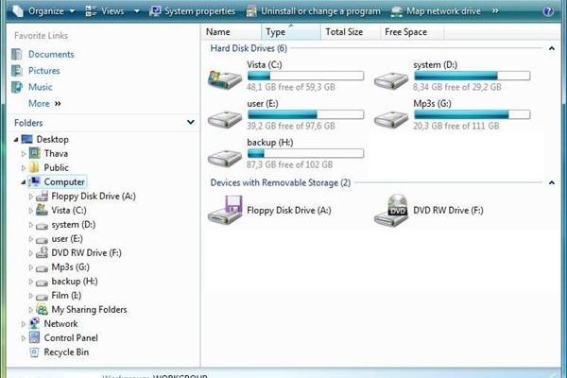Image resolution: width=567 pixels, height=378 pixels.
Task: Click the More favorite links entry
Action: [44, 103]
